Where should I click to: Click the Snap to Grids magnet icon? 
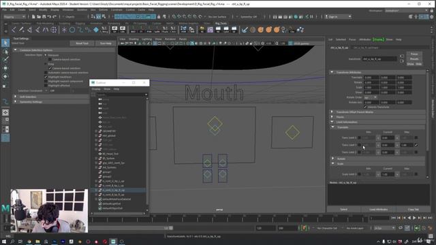click(x=174, y=16)
